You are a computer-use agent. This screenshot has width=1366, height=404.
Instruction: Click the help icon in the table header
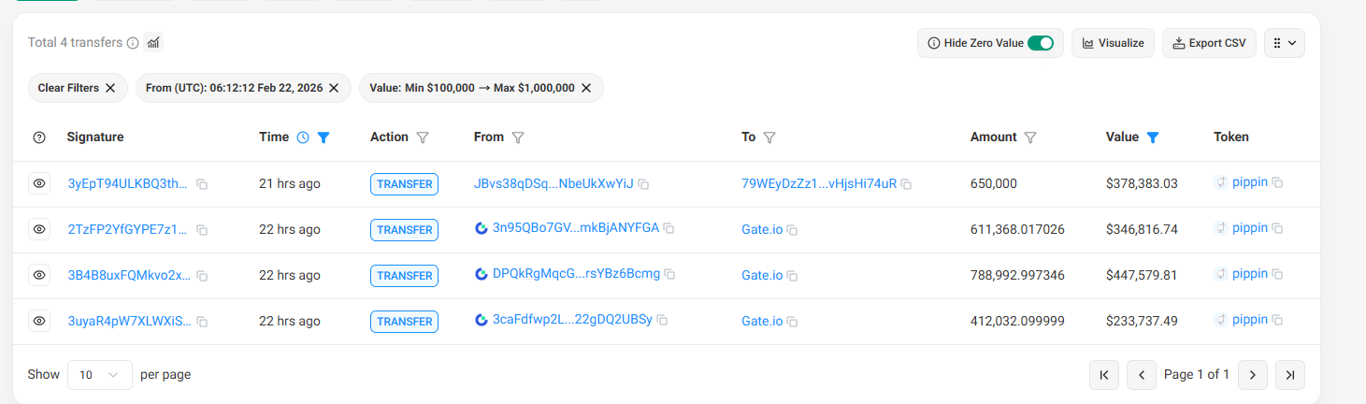39,137
